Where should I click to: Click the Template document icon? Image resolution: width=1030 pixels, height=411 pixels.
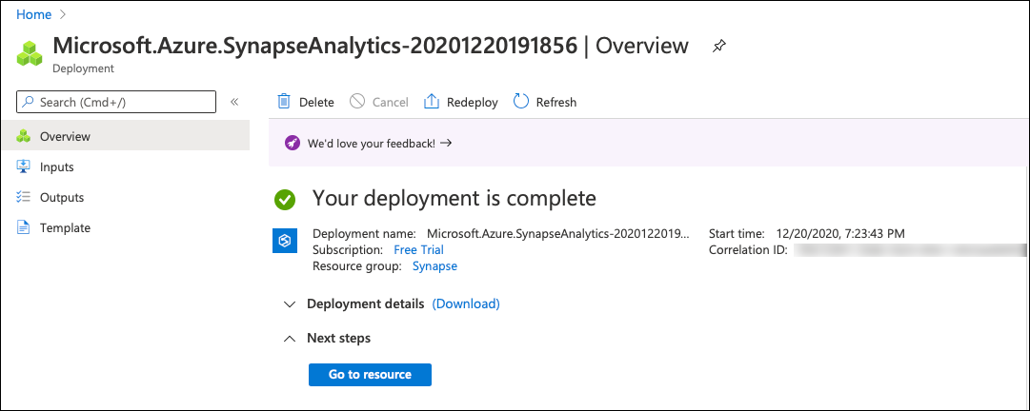24,228
